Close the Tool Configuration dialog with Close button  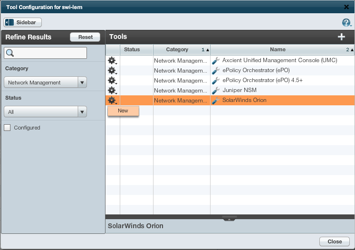(x=335, y=241)
